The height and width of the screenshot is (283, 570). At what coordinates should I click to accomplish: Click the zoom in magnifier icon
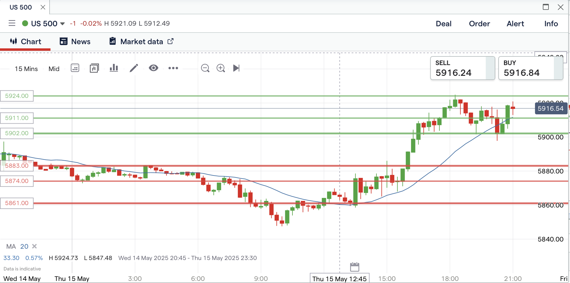(x=220, y=68)
